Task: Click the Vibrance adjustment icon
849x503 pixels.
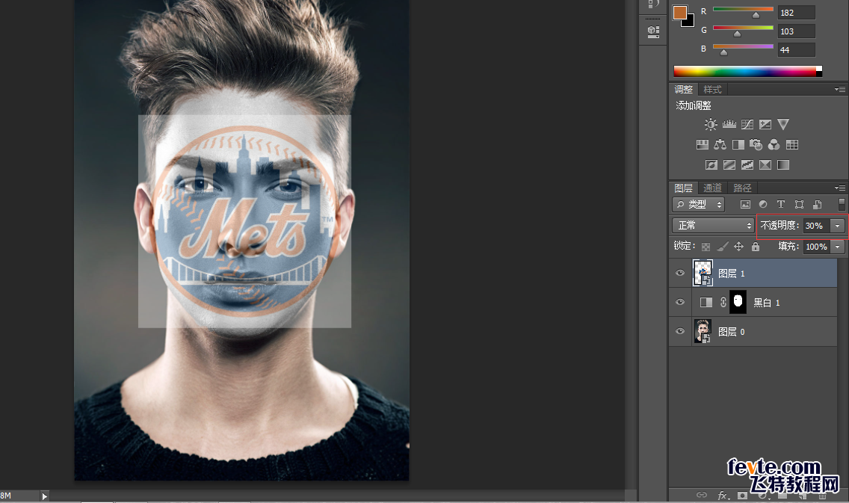Action: [x=783, y=125]
